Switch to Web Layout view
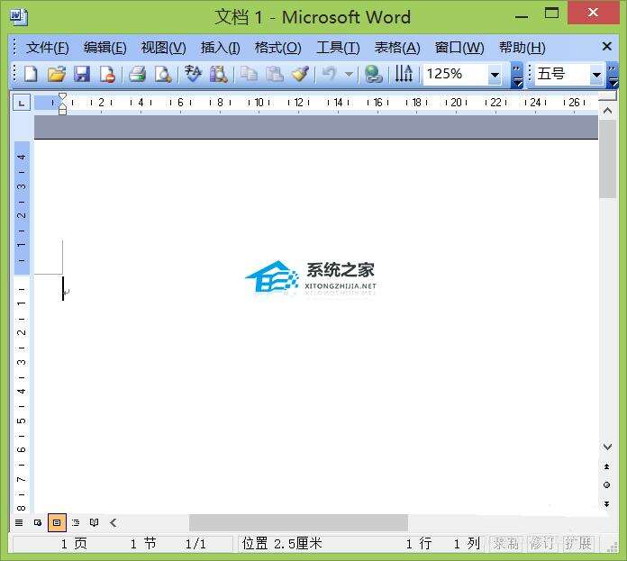This screenshot has height=561, width=627. [x=38, y=522]
